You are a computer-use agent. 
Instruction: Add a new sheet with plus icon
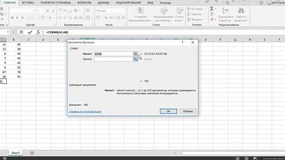pyautogui.click(x=32, y=153)
